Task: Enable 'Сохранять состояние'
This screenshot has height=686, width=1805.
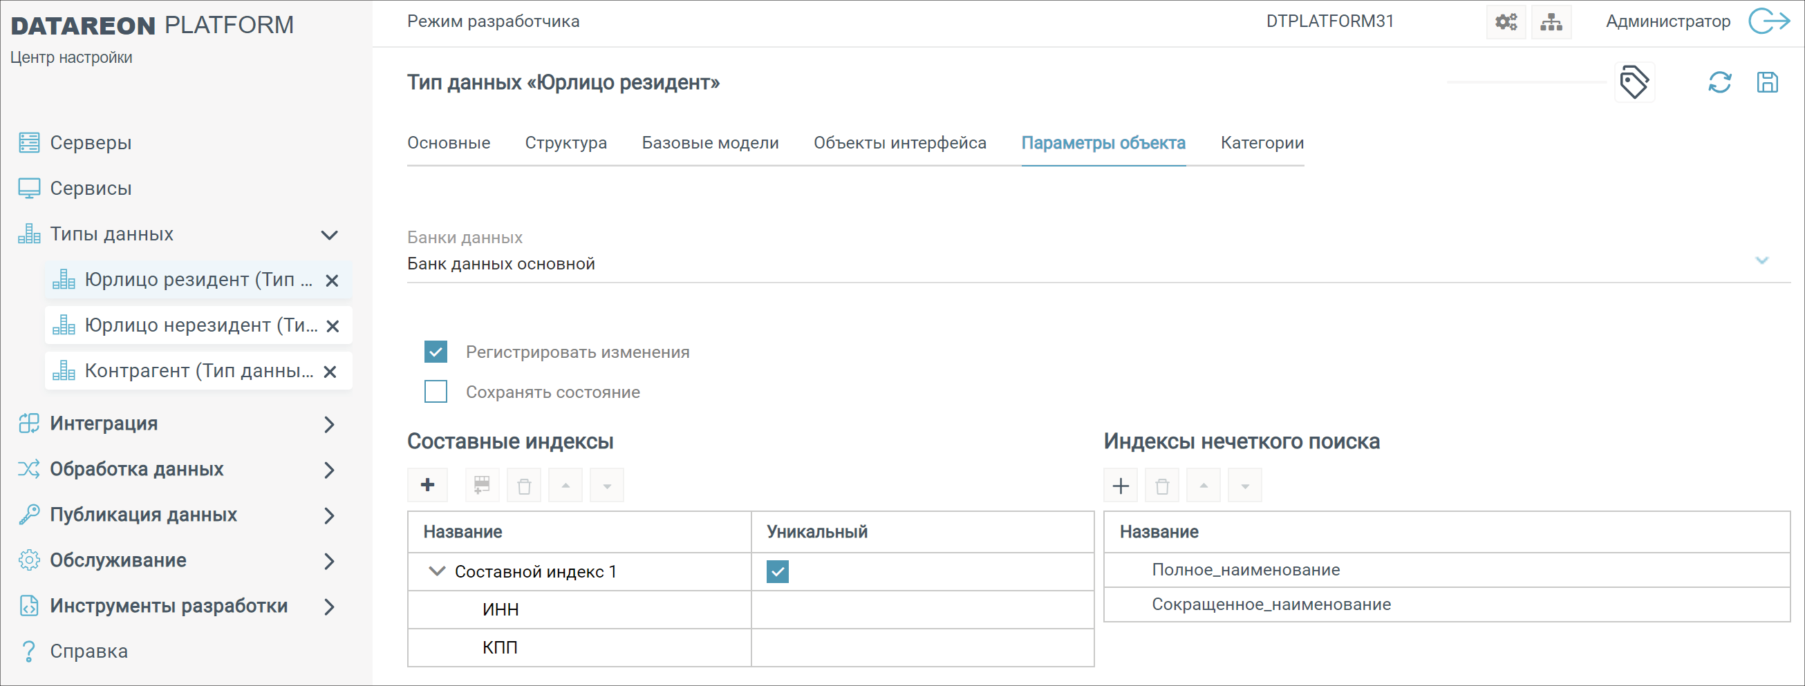Action: [x=436, y=391]
